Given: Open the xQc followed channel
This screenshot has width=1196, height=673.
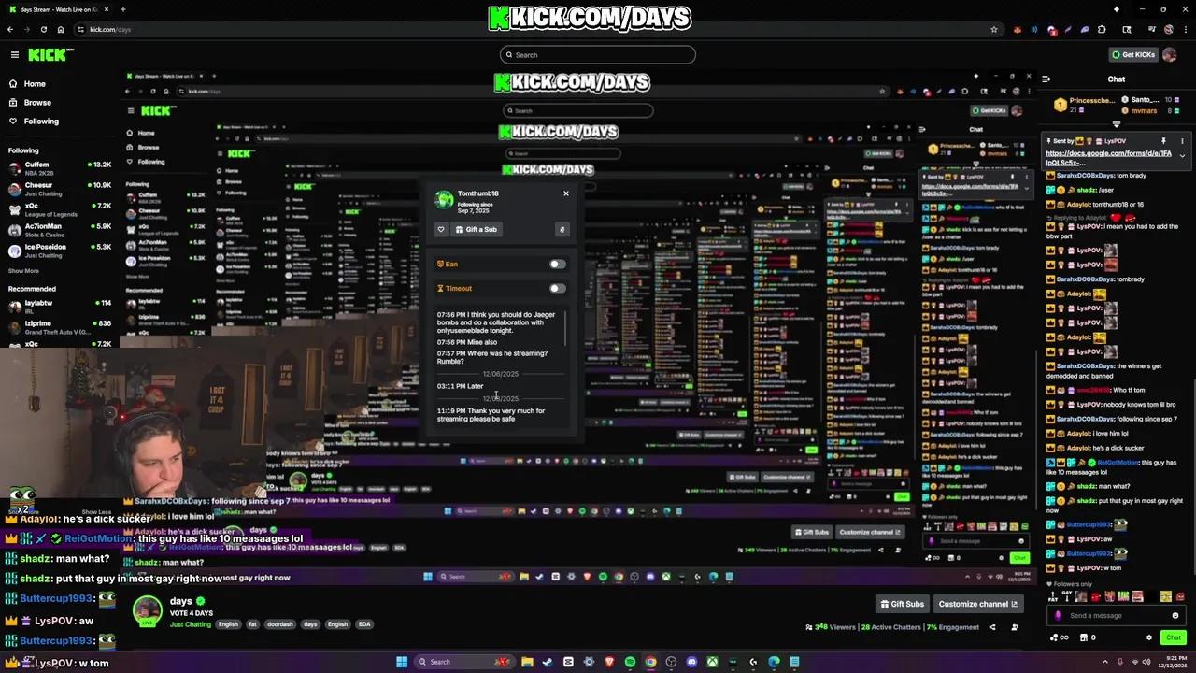Looking at the screenshot, I should tap(60, 209).
